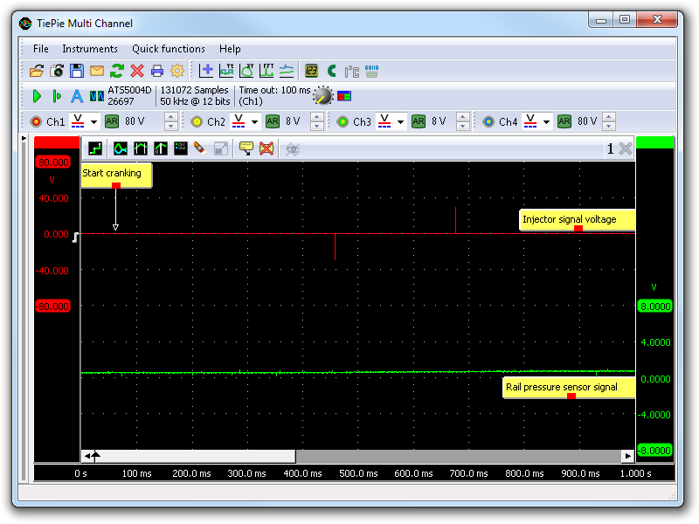Image resolution: width=699 pixels, height=524 pixels.
Task: Close graph 1 with X button
Action: pos(626,148)
